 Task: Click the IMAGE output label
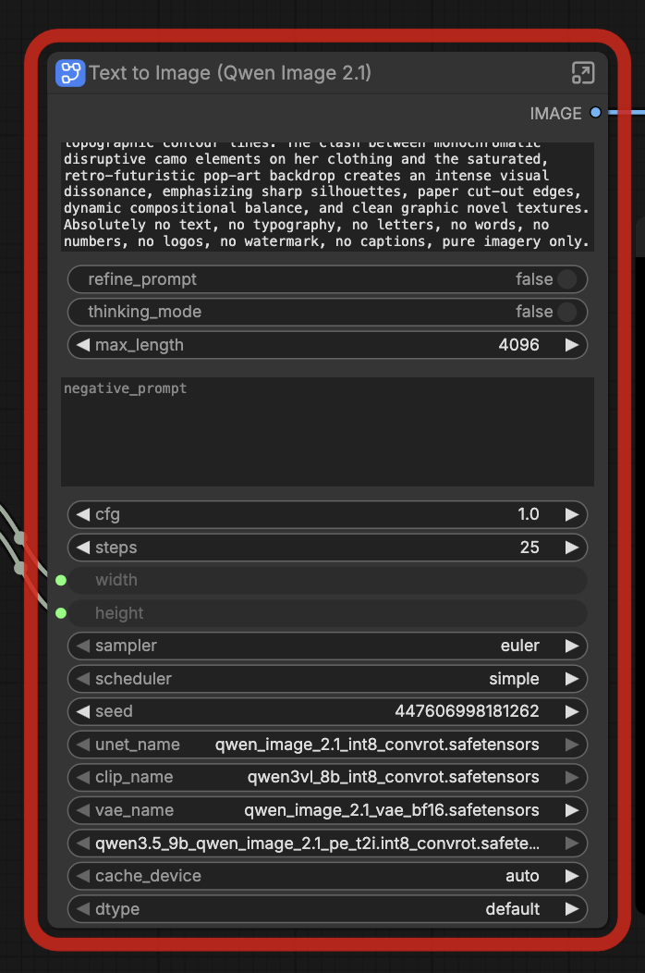tap(555, 114)
